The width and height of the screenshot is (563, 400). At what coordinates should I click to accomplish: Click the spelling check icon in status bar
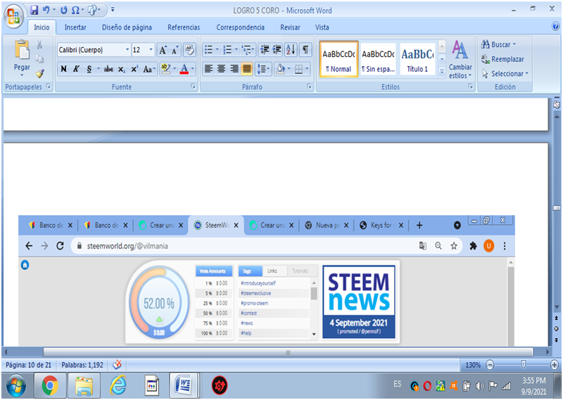[117, 365]
